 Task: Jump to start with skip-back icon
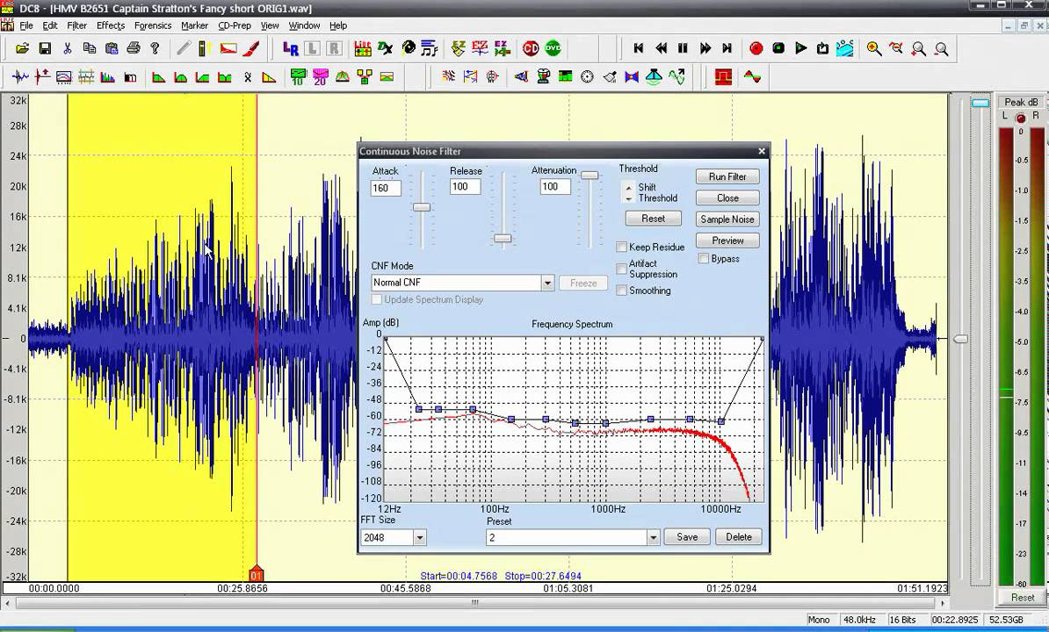[x=638, y=48]
